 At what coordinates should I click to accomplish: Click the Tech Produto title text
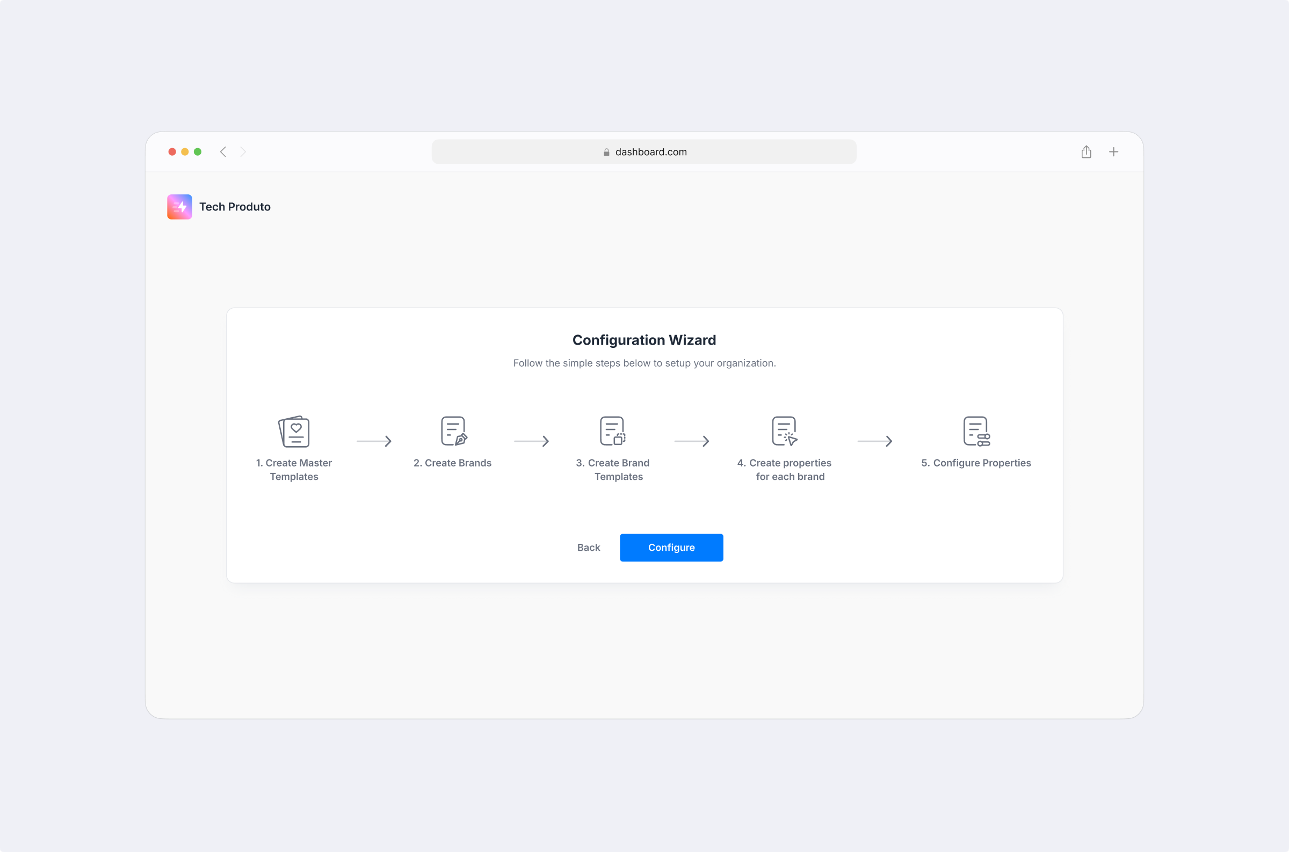pos(235,207)
